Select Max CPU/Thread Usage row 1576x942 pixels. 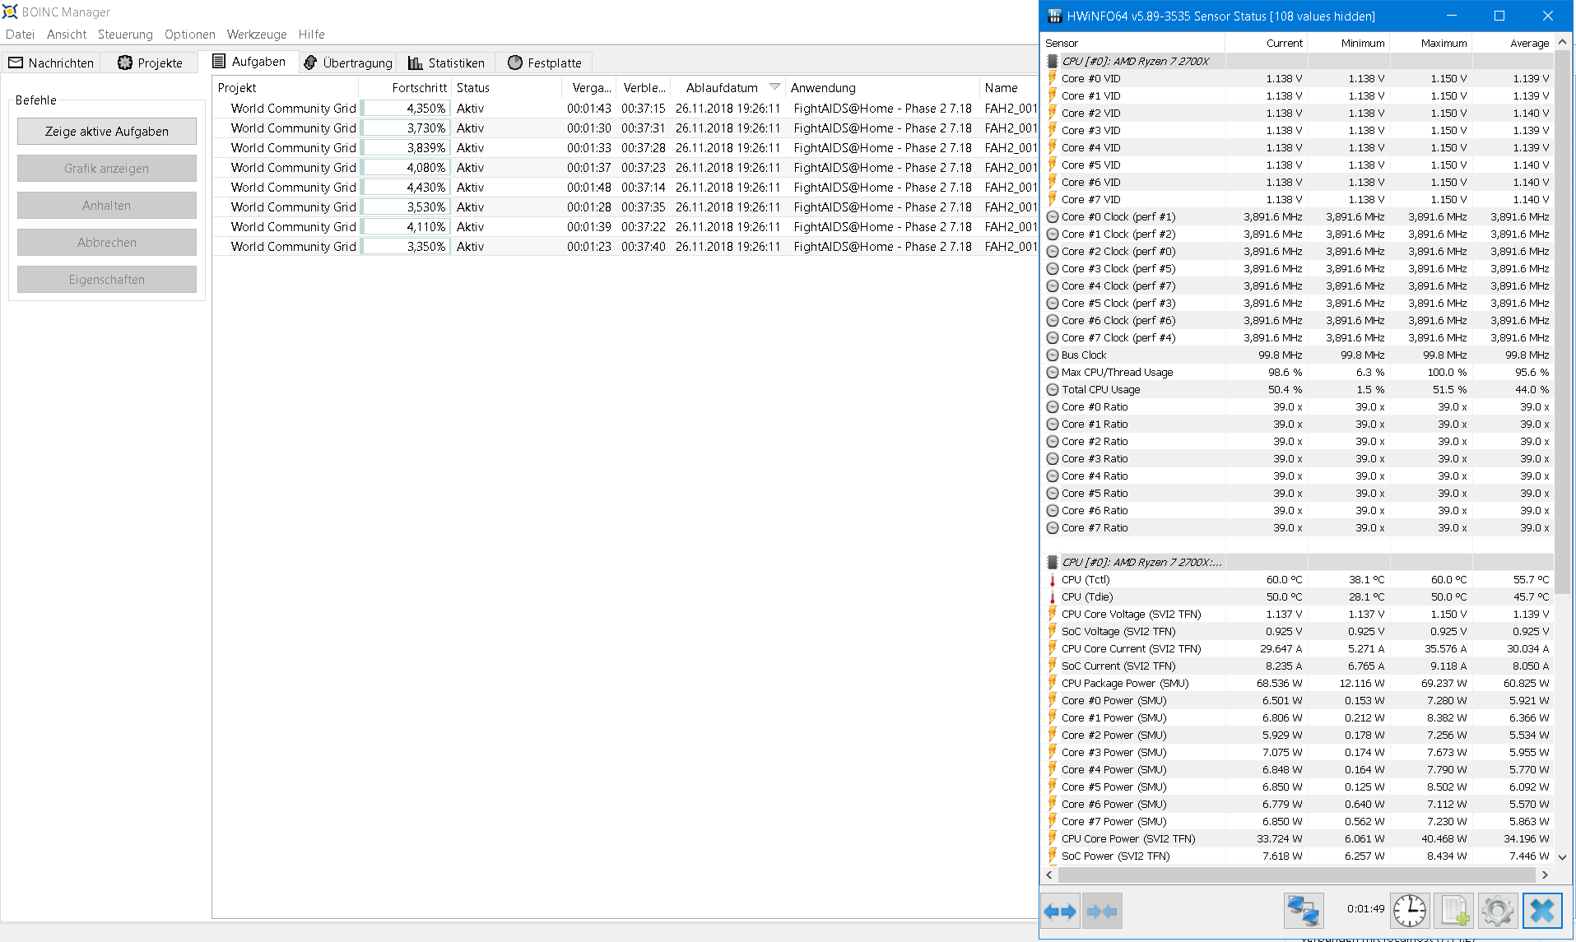tap(1298, 372)
